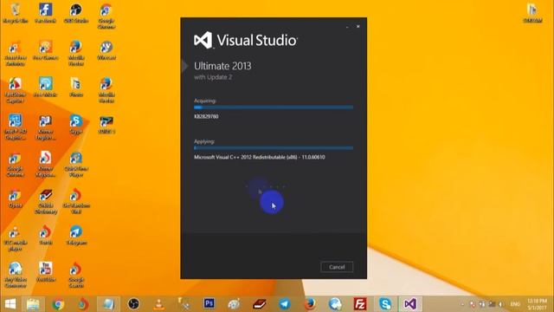Open the Skype desktop shortcut
Viewport: 554px width, 312px height.
point(76,124)
